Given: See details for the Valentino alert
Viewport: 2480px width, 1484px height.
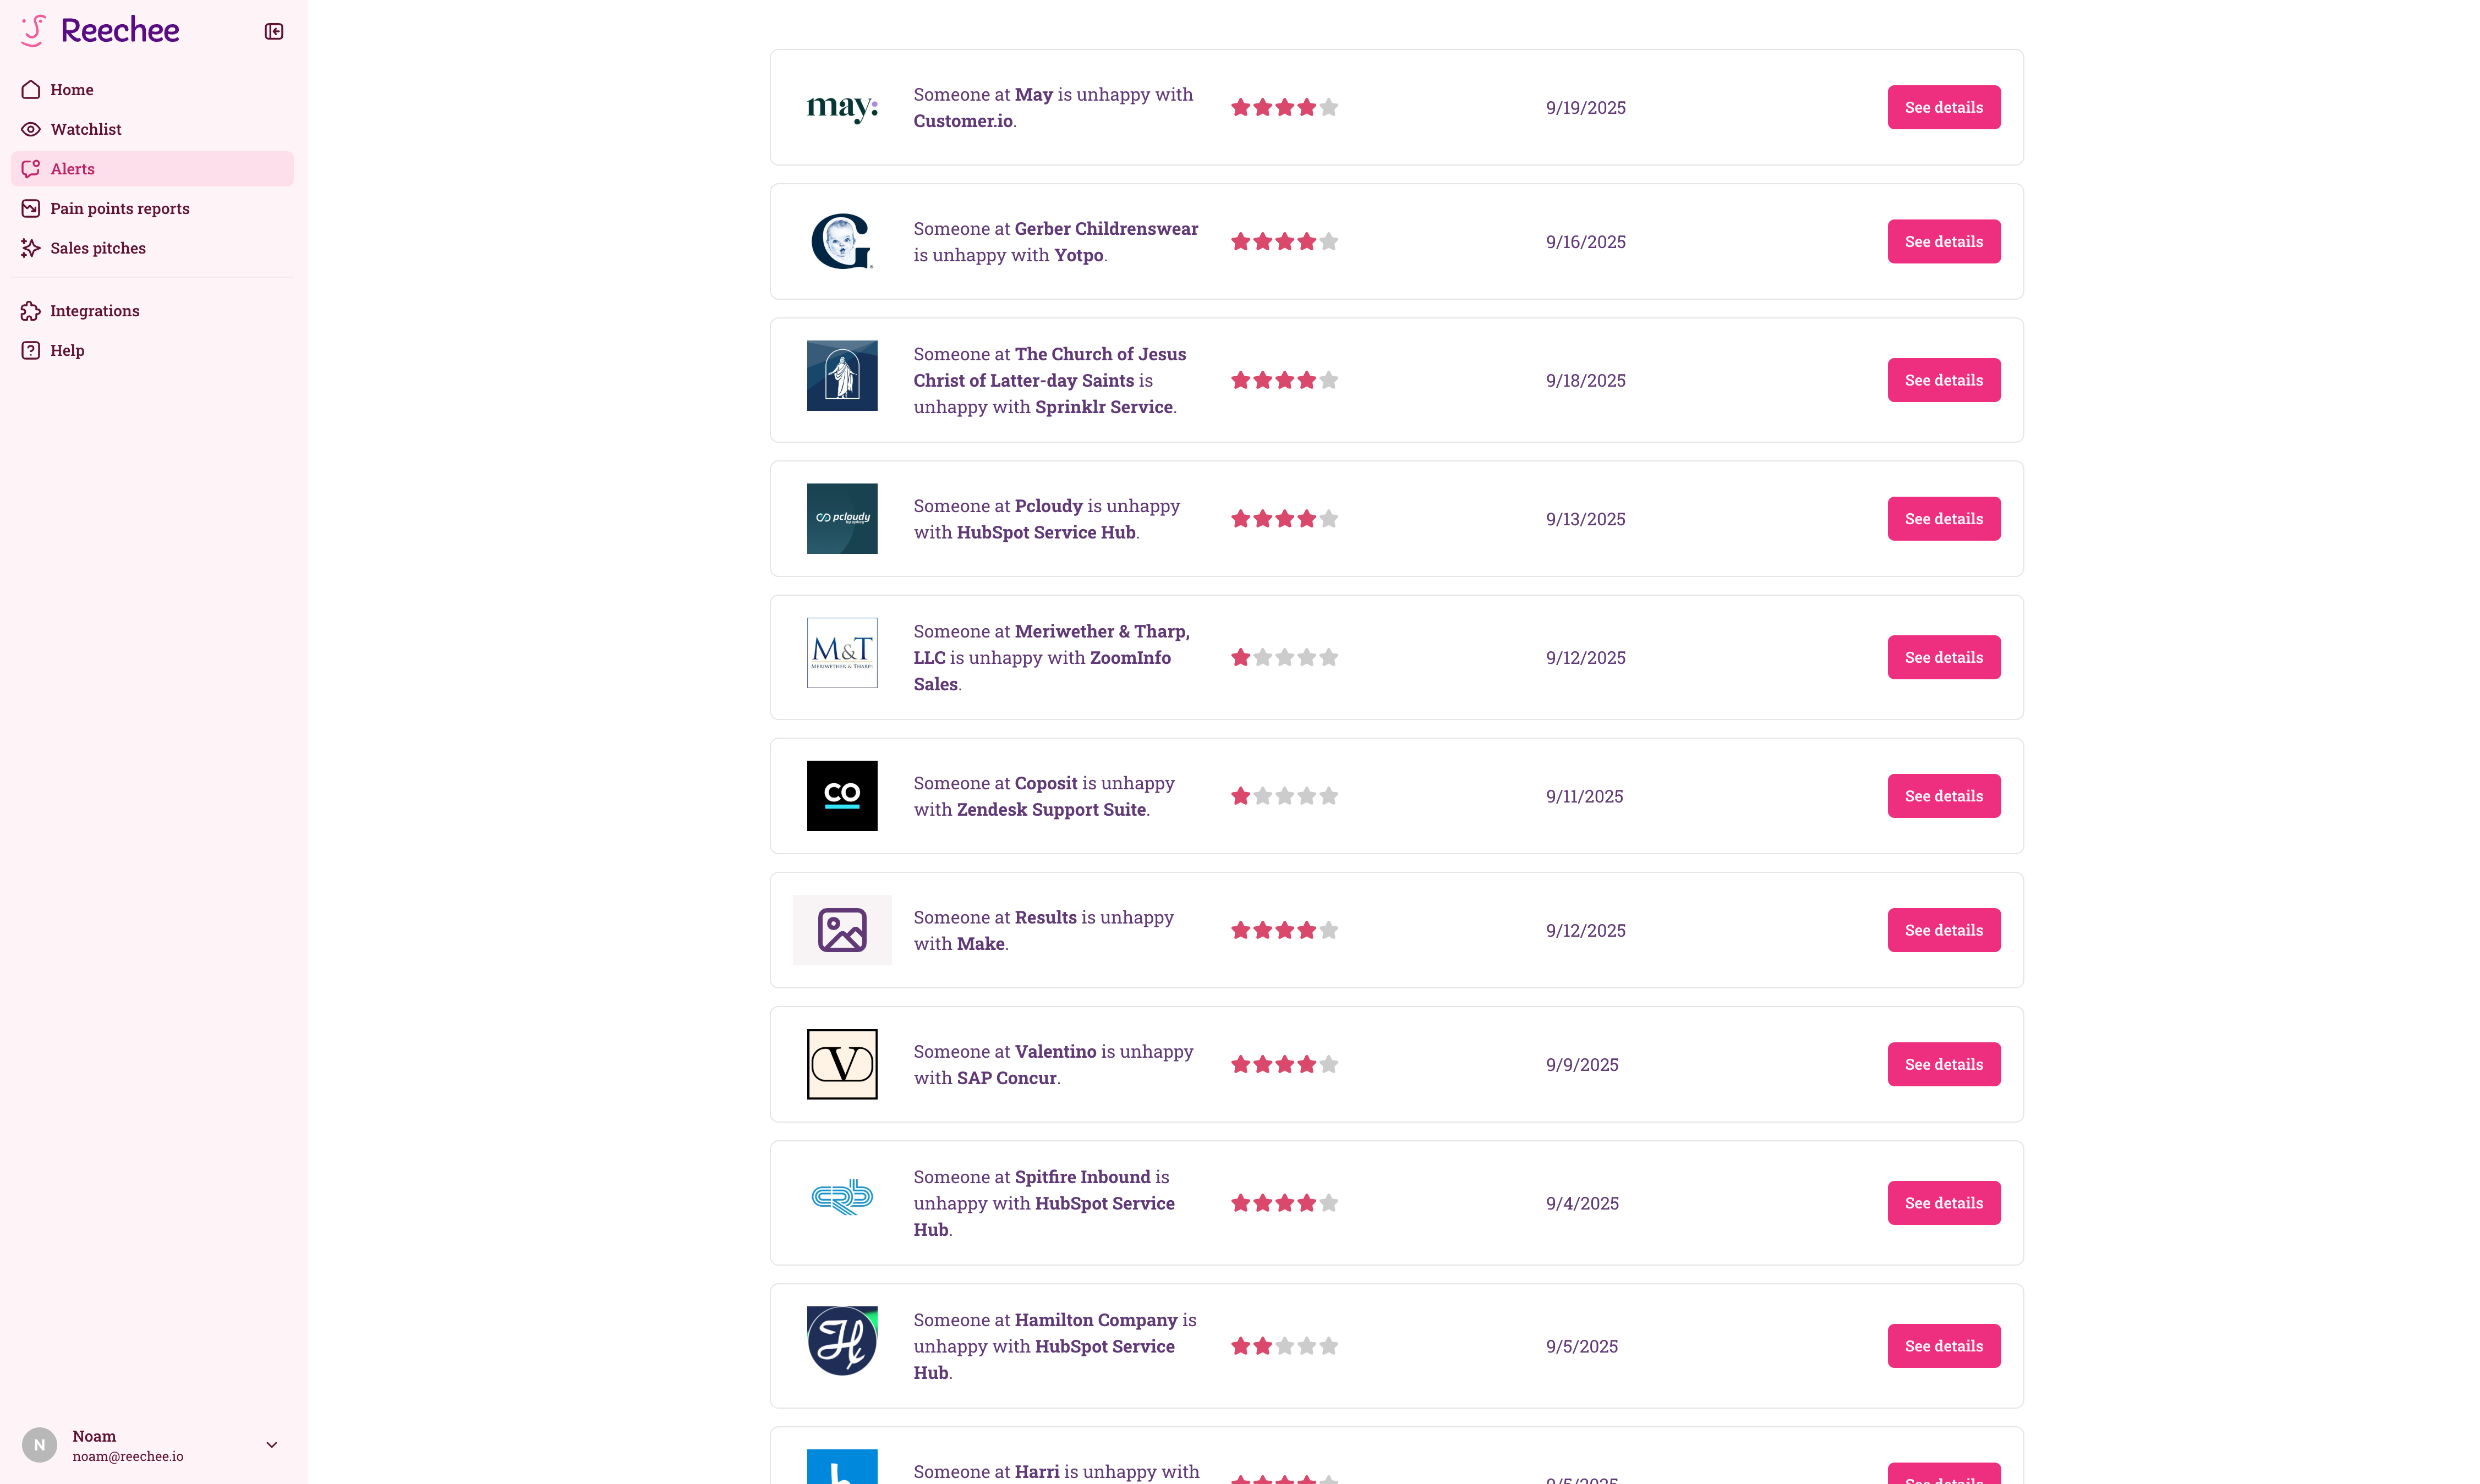Looking at the screenshot, I should tap(1943, 1064).
